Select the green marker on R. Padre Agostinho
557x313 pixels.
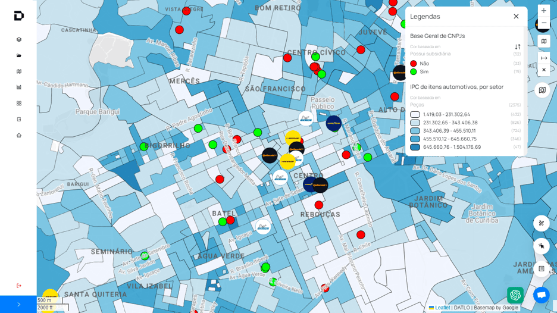[198, 129]
